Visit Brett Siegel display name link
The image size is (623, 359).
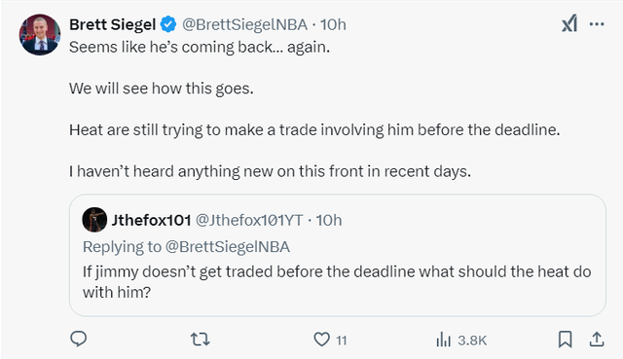pyautogui.click(x=113, y=24)
